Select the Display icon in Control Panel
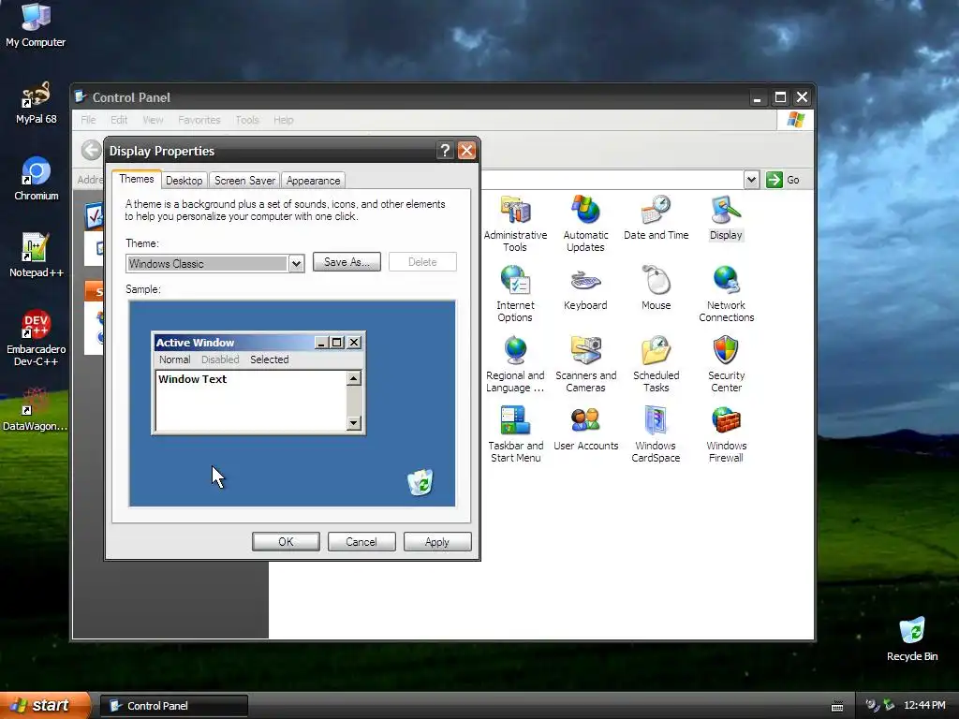The width and height of the screenshot is (959, 719). [x=726, y=217]
